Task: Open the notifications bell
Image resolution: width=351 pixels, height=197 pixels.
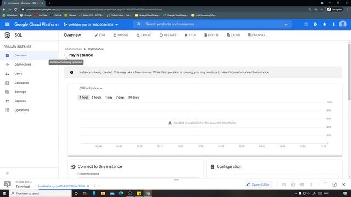Action: pyautogui.click(x=324, y=24)
